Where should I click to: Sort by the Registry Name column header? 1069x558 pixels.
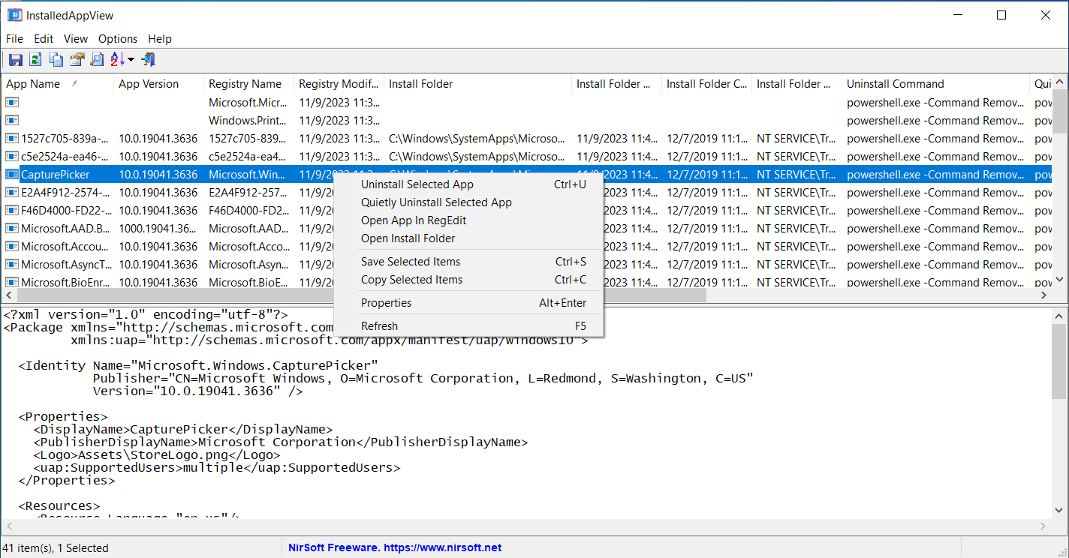click(248, 84)
